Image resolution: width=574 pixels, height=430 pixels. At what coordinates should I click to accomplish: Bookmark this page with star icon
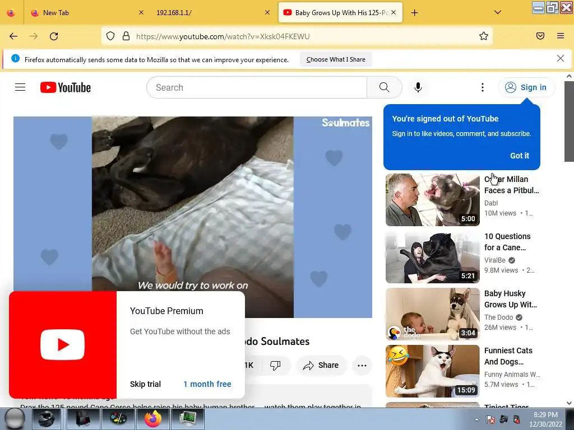click(484, 36)
